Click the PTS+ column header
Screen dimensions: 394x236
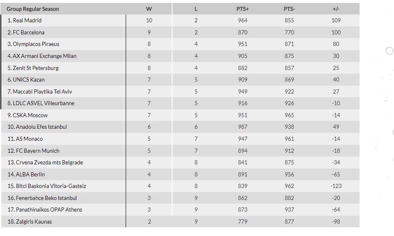tap(243, 9)
